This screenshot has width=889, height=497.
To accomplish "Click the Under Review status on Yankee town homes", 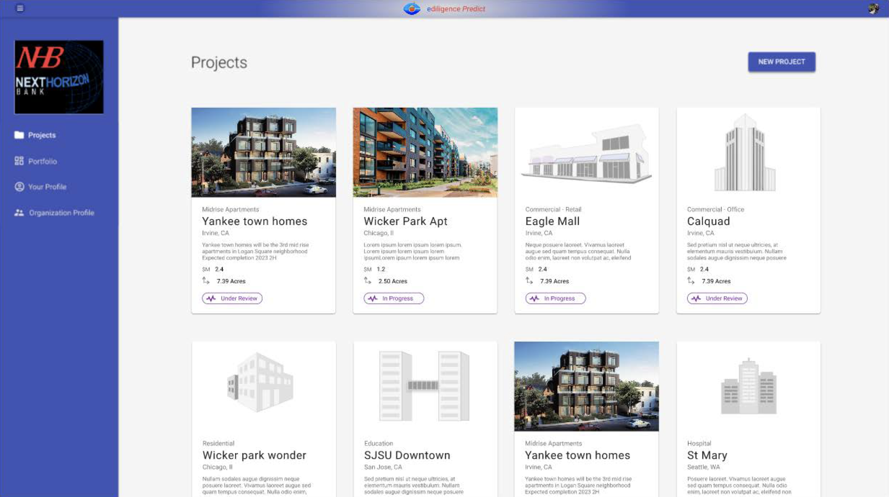I will [x=232, y=298].
